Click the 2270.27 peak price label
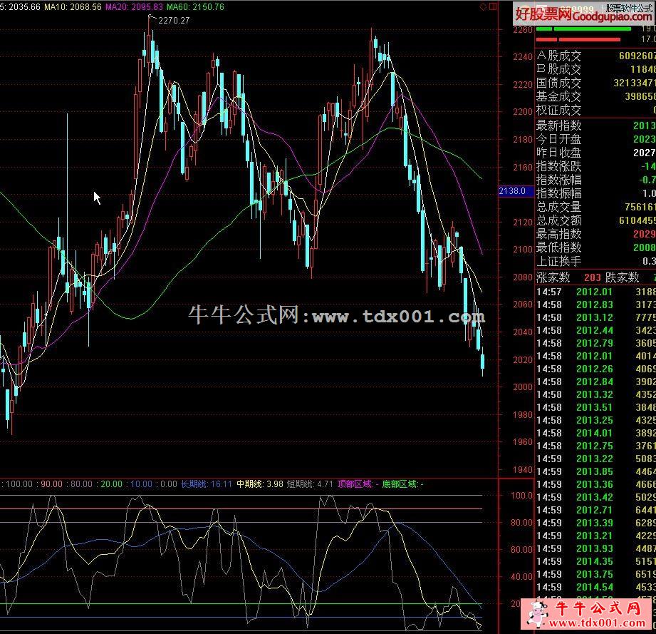The width and height of the screenshot is (656, 634). [173, 21]
